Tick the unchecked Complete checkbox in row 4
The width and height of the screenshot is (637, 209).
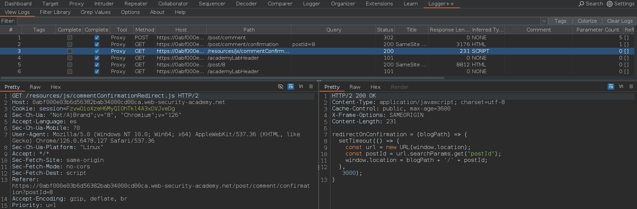coord(70,58)
